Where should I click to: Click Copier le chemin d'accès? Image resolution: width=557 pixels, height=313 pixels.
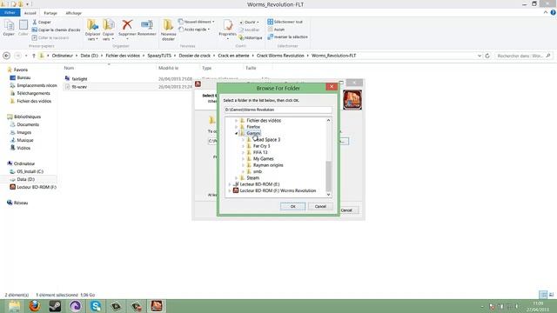pyautogui.click(x=56, y=30)
